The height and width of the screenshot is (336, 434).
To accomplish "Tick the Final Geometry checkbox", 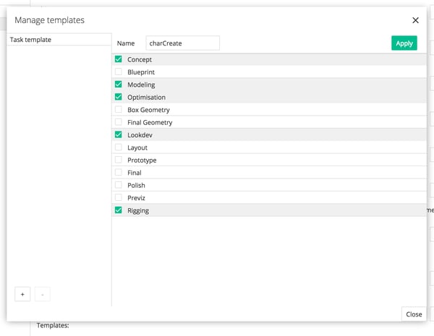I will 119,122.
